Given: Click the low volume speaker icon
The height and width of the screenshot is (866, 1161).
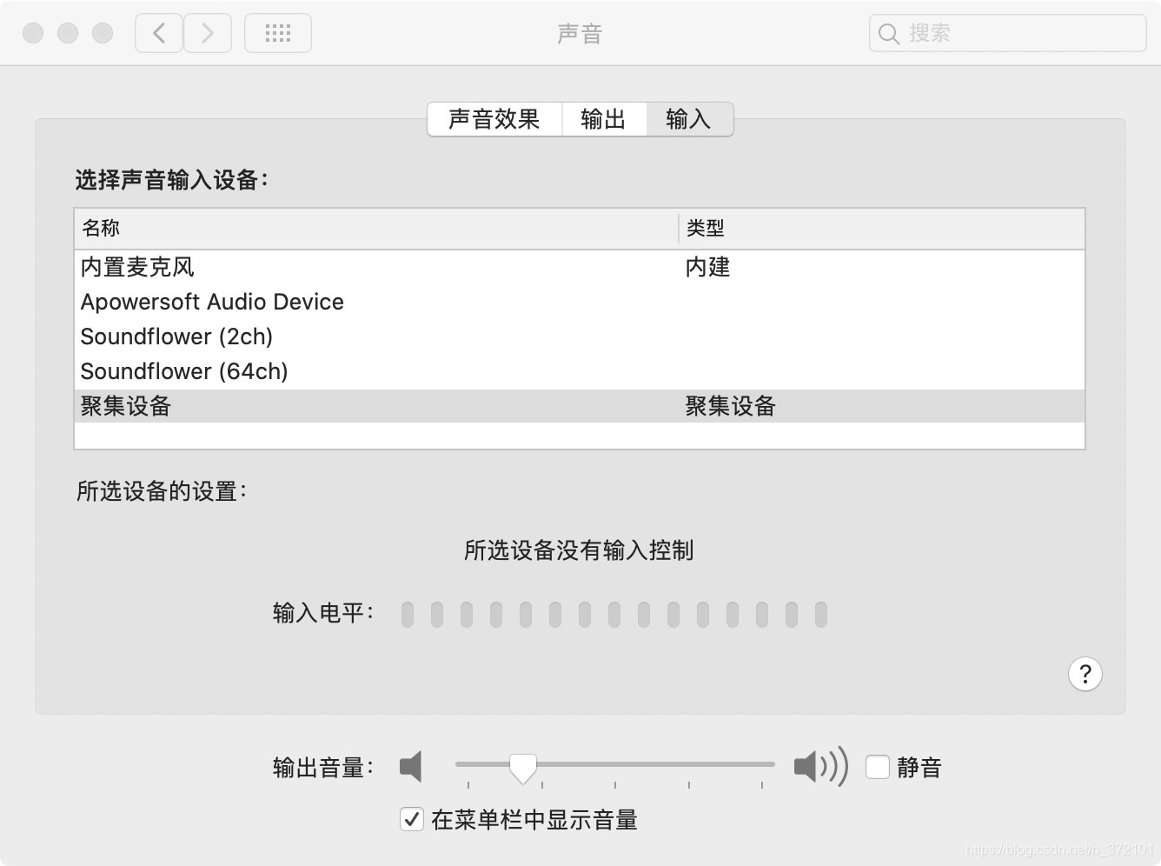Looking at the screenshot, I should (x=410, y=766).
